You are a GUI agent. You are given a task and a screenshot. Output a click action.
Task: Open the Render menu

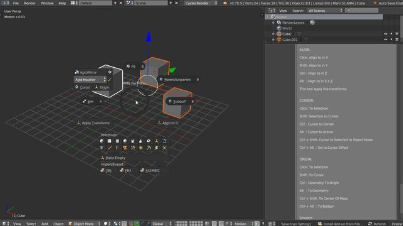[x=30, y=3]
